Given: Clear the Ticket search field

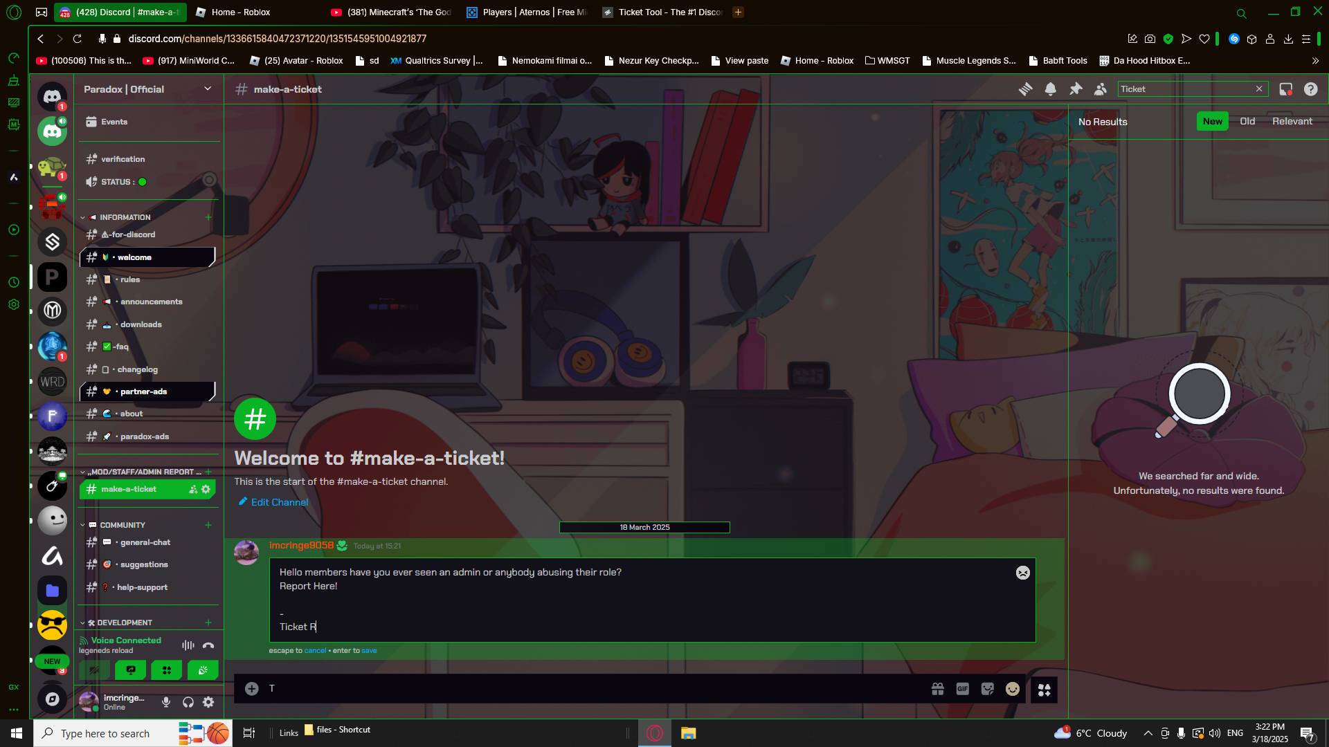Looking at the screenshot, I should click(x=1259, y=89).
